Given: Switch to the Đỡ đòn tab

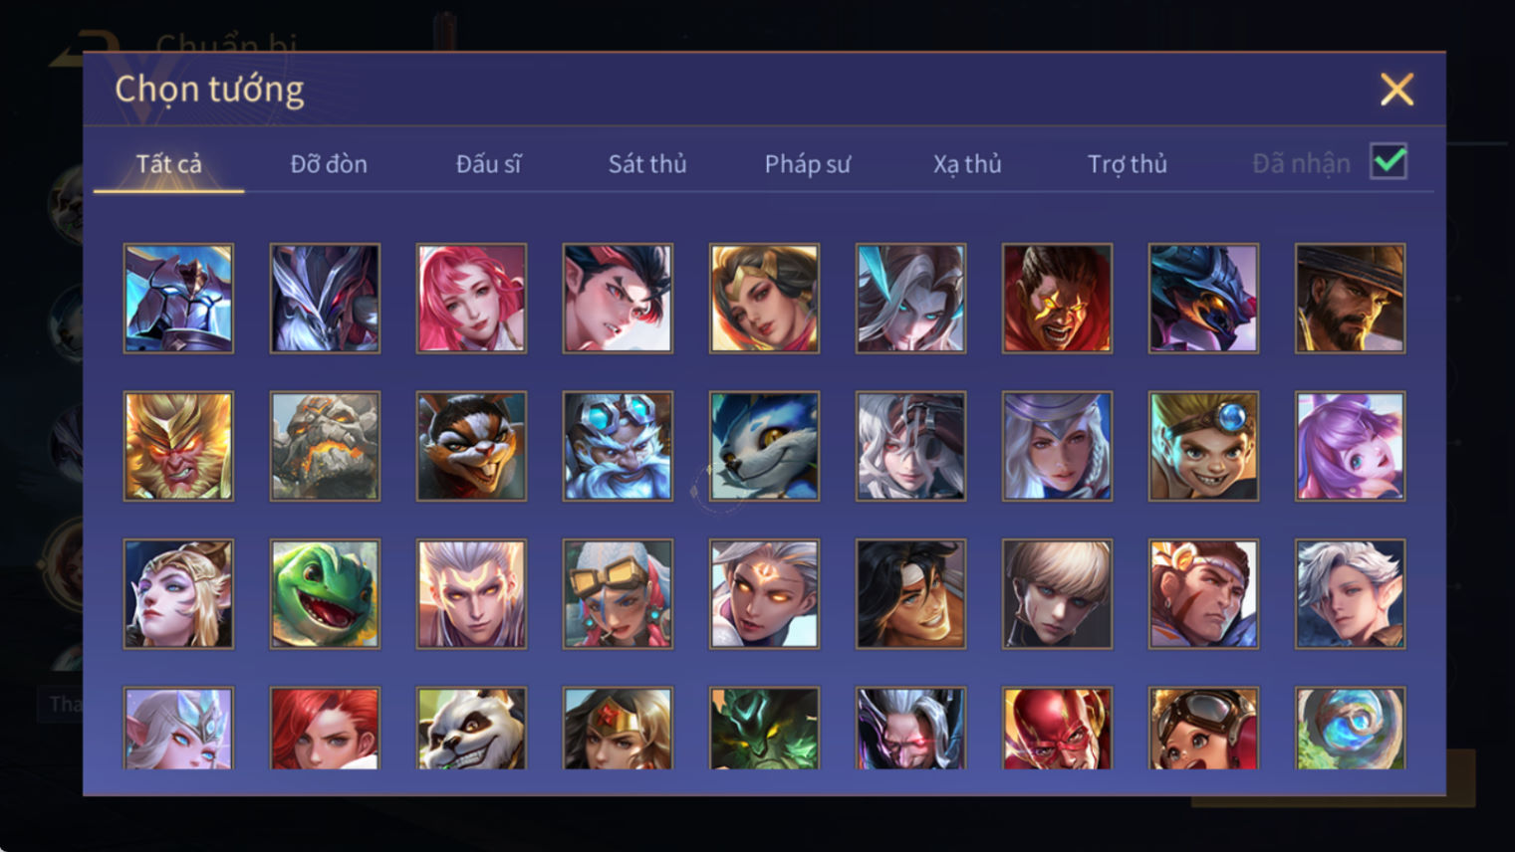Looking at the screenshot, I should point(329,164).
